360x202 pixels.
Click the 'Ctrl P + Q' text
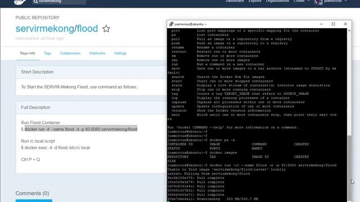30,159
